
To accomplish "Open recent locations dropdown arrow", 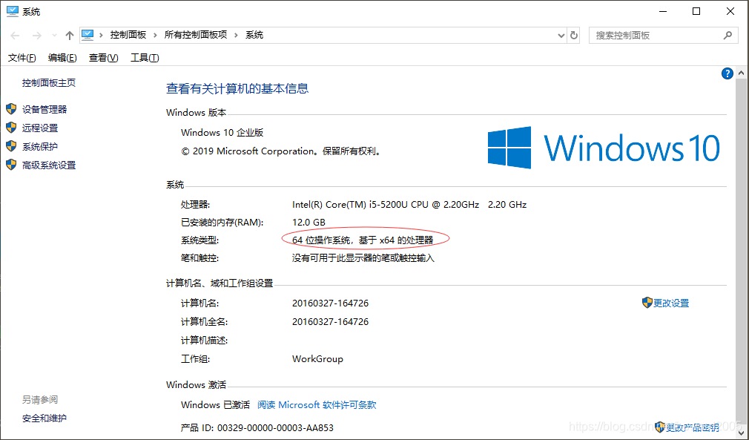I will point(54,36).
